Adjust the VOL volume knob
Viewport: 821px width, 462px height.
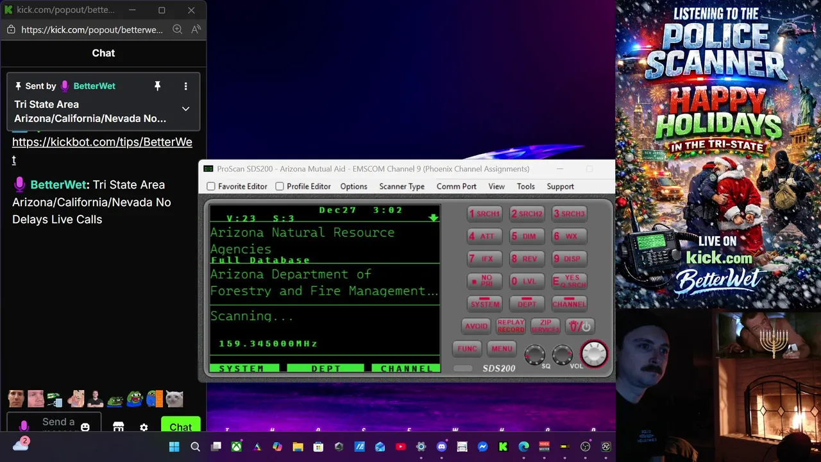[563, 354]
